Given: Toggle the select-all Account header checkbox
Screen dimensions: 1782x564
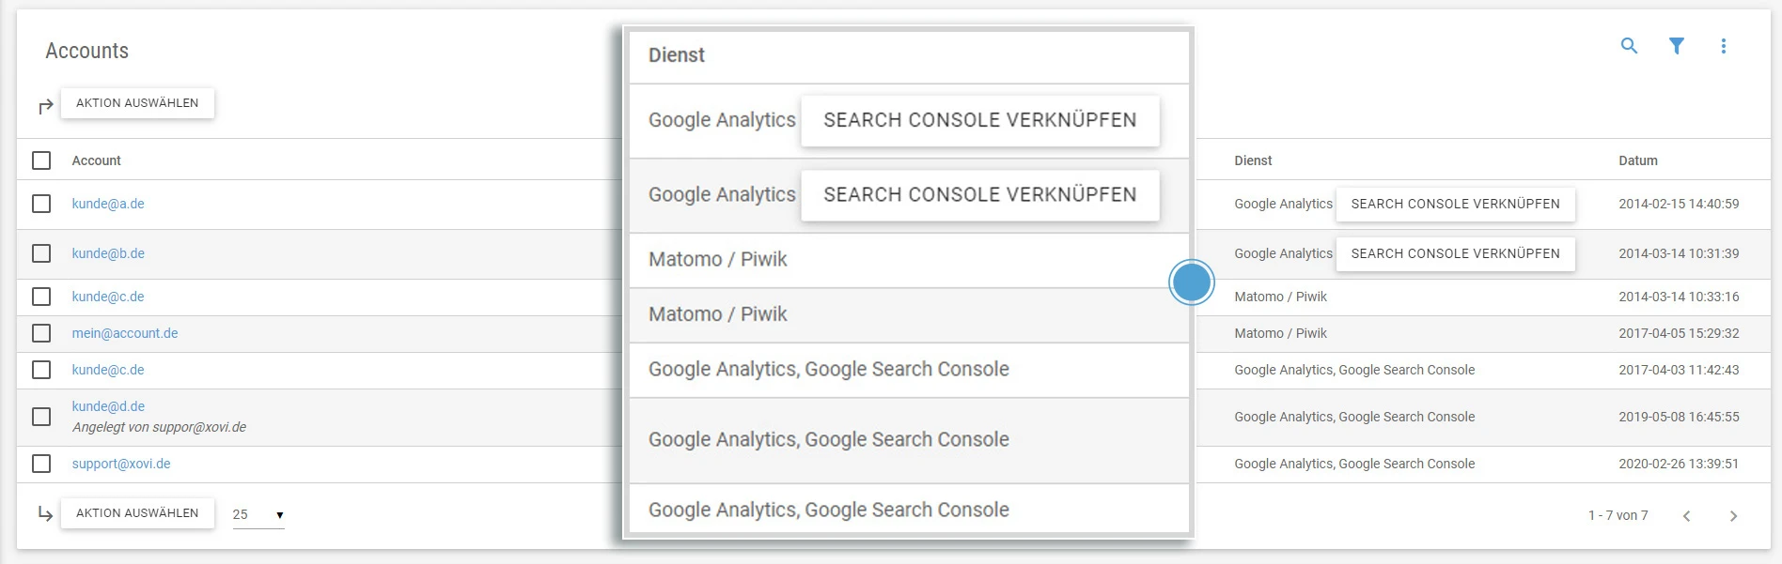Looking at the screenshot, I should pos(41,160).
